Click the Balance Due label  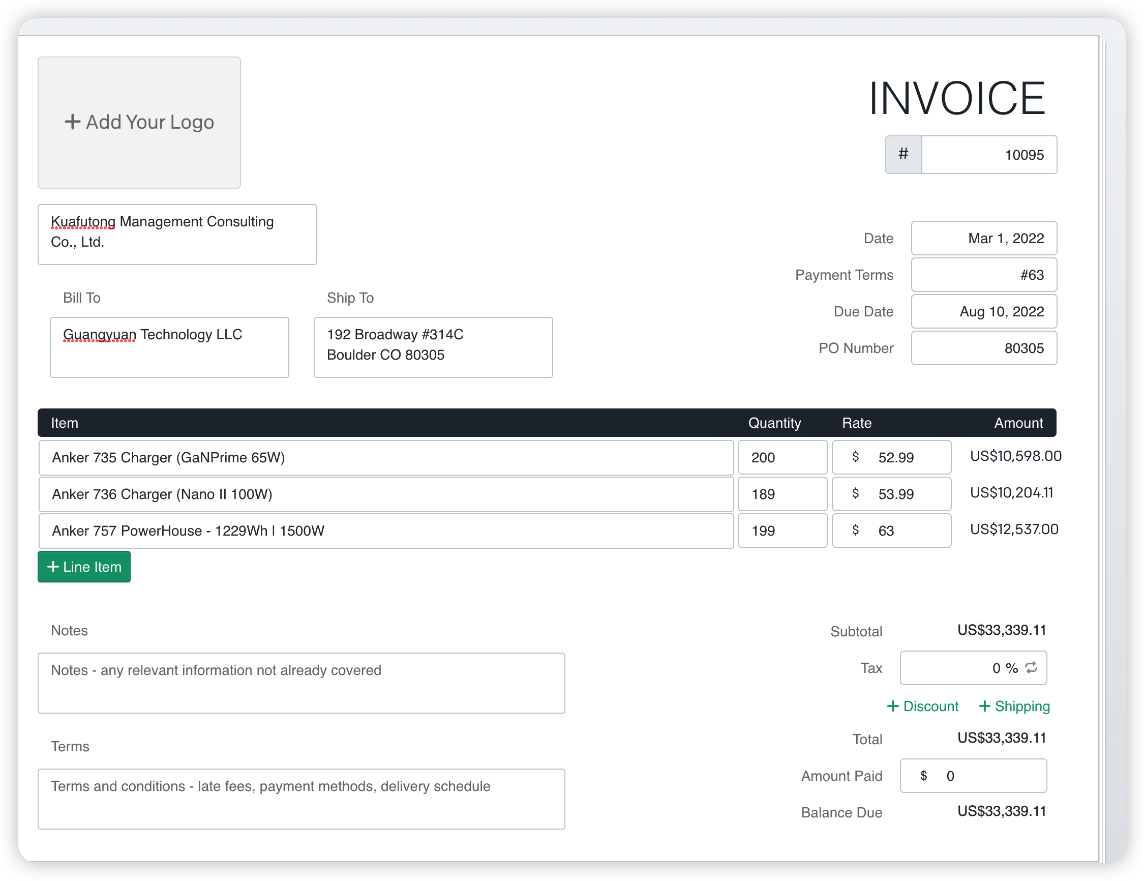841,812
